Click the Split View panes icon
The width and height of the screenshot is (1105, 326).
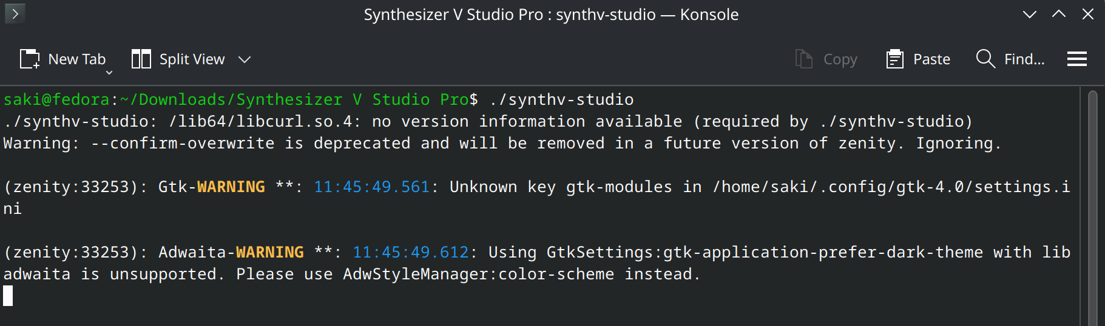click(141, 59)
